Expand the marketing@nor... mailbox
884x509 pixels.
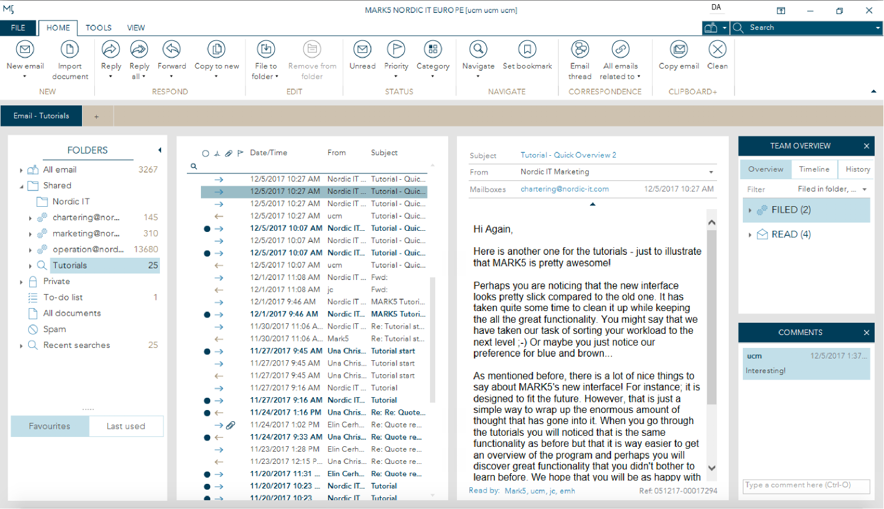pyautogui.click(x=30, y=234)
